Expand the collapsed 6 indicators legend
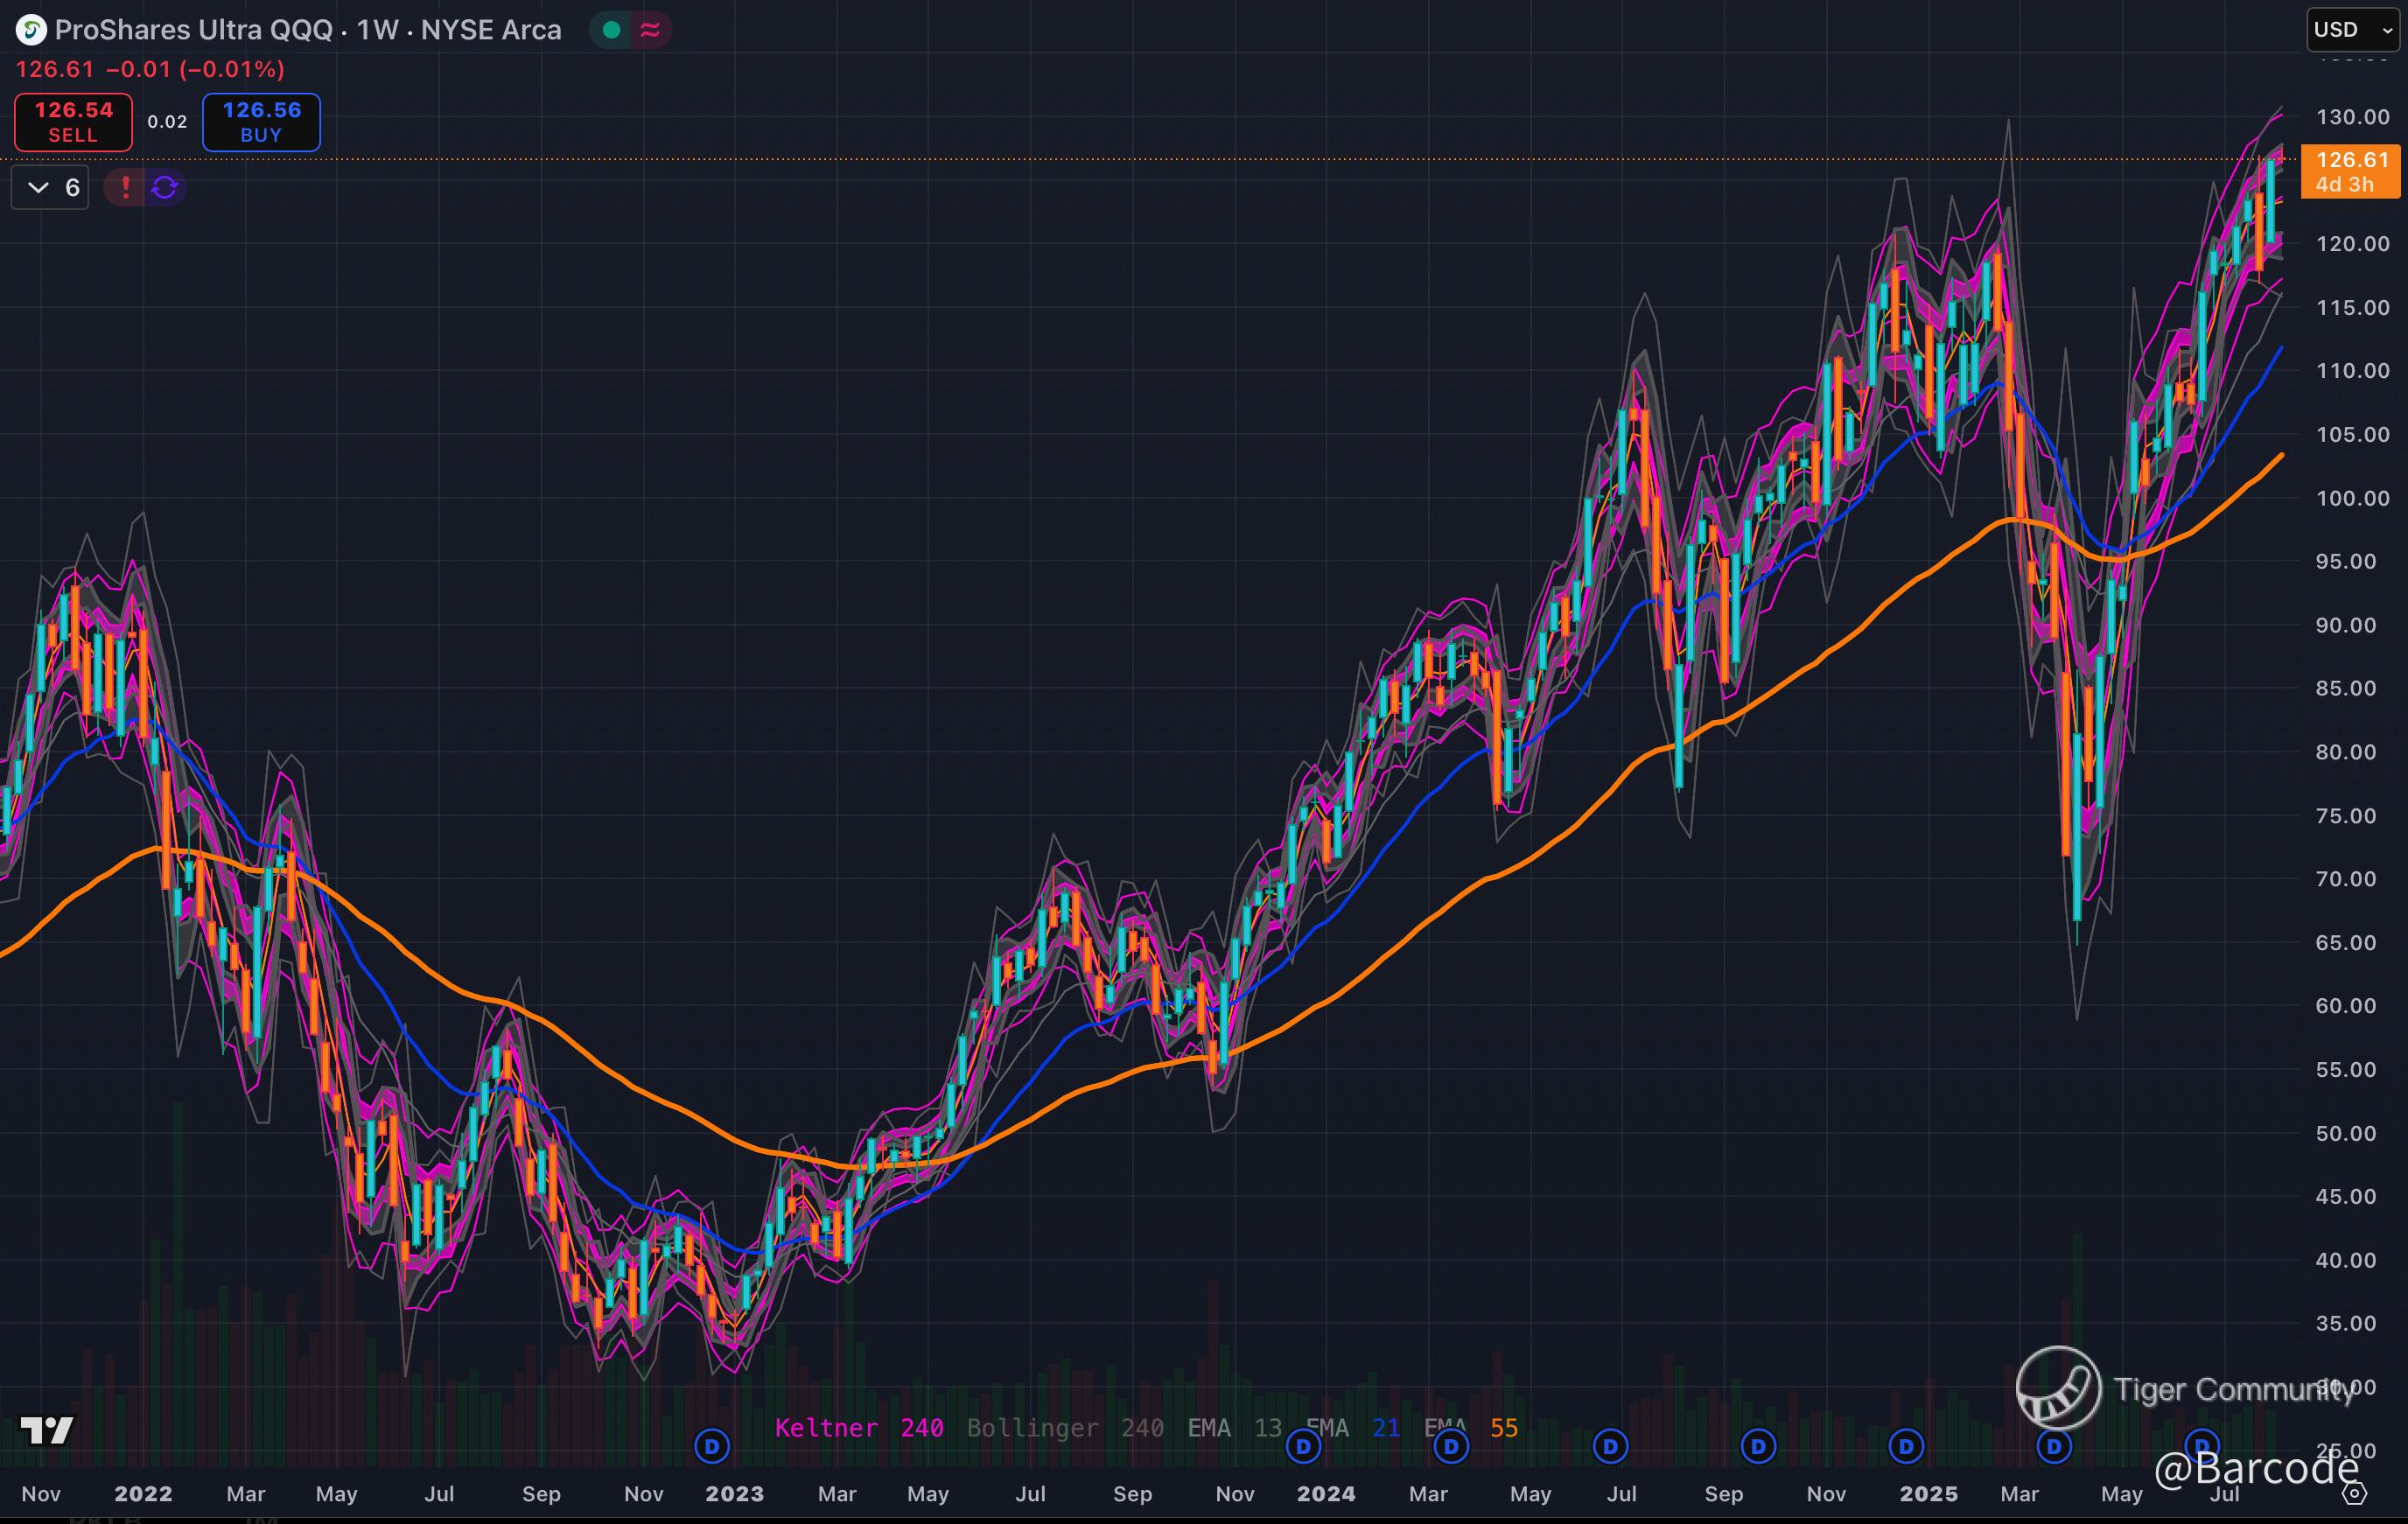2408x1524 pixels. (50, 187)
